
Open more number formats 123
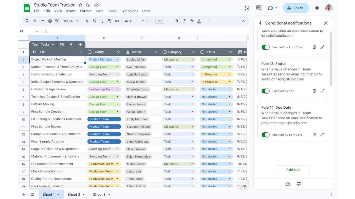pyautogui.click(x=117, y=21)
